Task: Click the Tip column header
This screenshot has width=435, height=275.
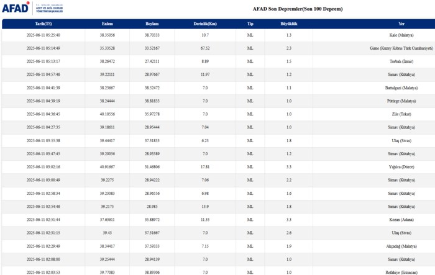Action: pyautogui.click(x=250, y=23)
